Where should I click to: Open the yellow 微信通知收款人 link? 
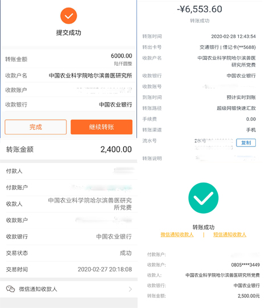tap(177, 234)
